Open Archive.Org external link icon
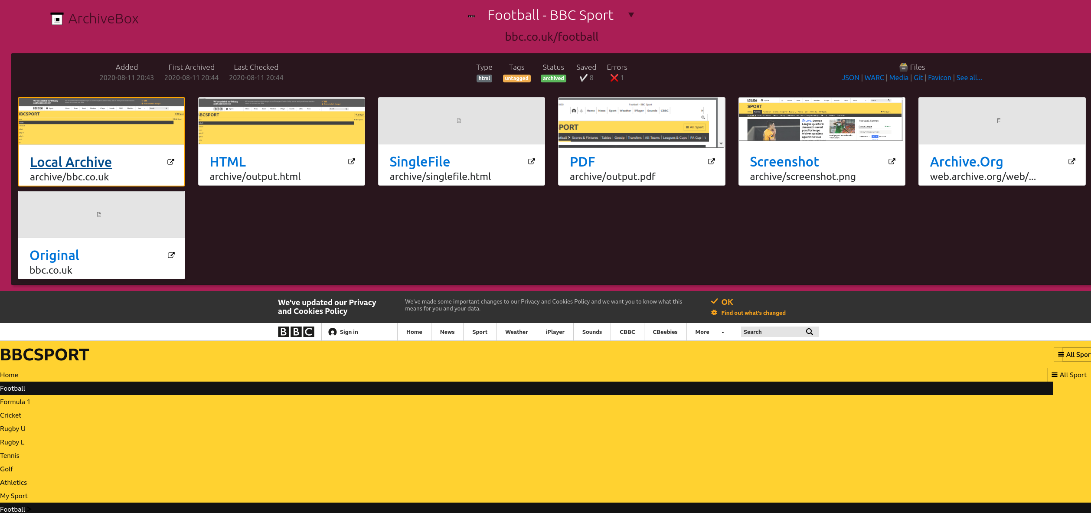 pyautogui.click(x=1072, y=161)
